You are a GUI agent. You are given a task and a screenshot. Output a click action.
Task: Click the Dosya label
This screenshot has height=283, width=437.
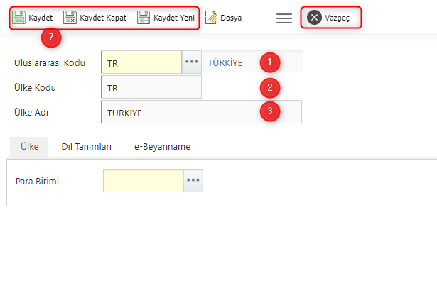(231, 18)
